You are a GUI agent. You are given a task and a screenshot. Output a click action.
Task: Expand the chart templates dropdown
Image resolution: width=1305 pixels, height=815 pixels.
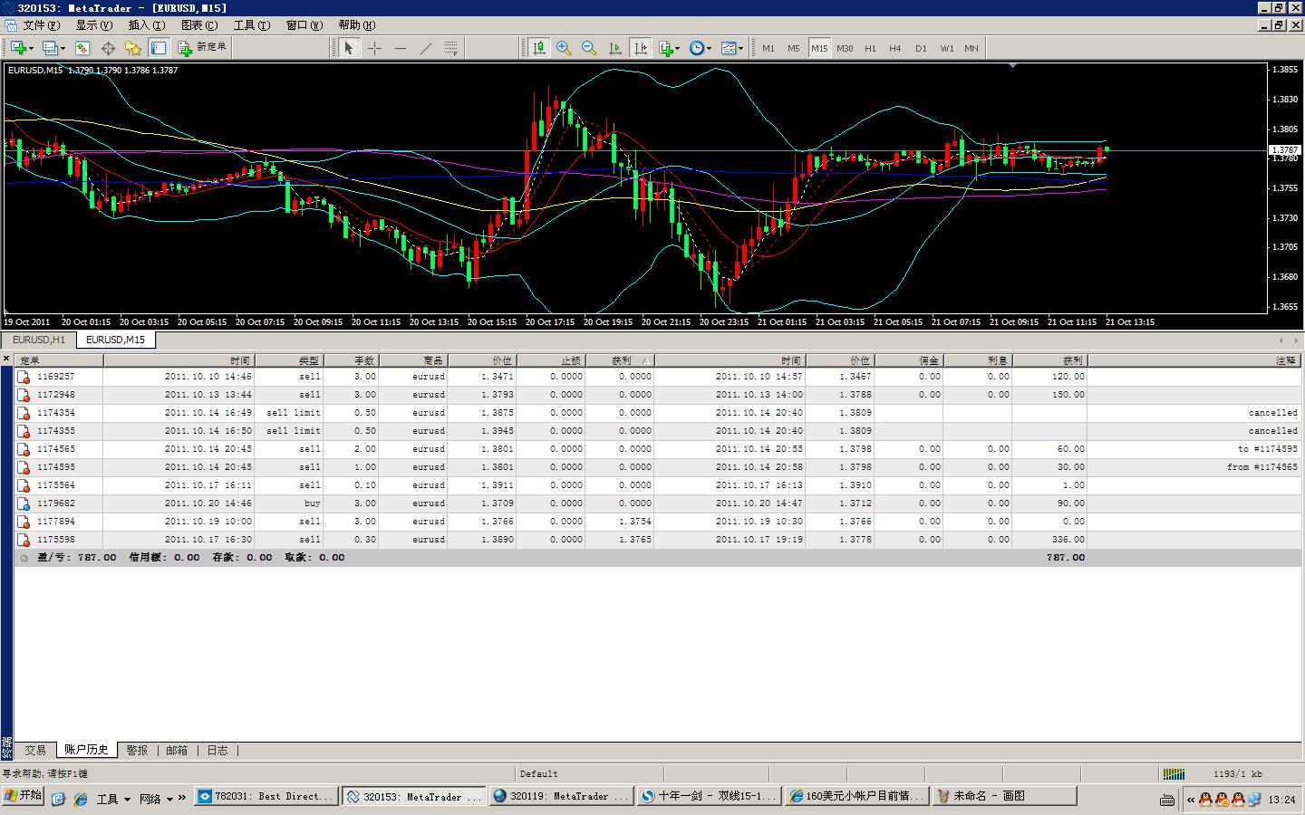click(x=731, y=48)
